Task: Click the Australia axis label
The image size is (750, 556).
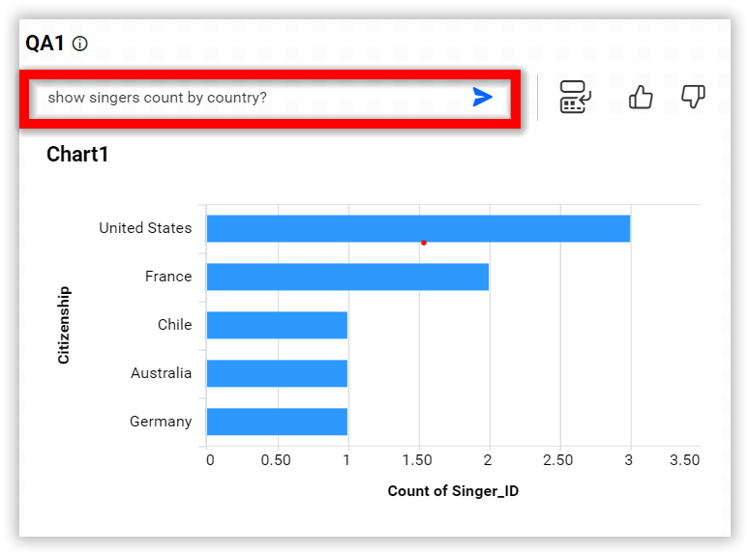Action: 161,373
